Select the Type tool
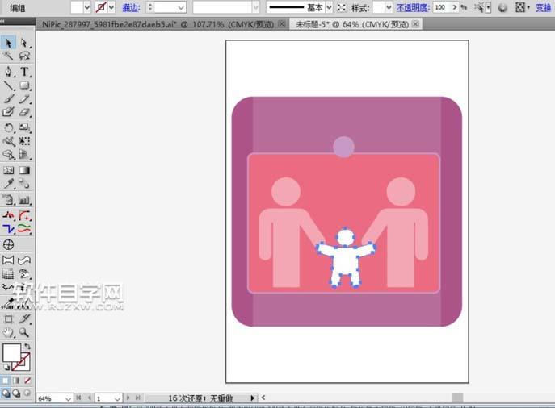 pyautogui.click(x=24, y=71)
